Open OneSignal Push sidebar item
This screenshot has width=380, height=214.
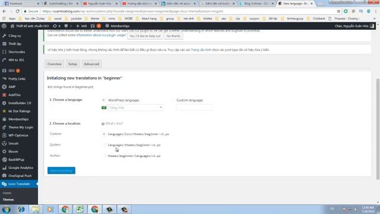20,176
